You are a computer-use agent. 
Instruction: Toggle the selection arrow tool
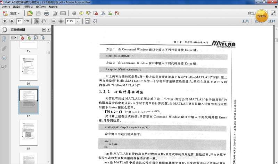(36, 21)
